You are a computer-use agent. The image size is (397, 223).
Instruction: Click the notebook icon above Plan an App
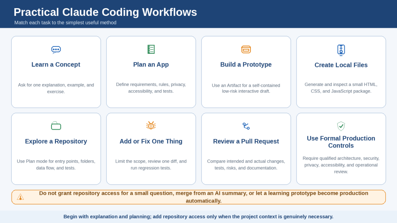151,49
